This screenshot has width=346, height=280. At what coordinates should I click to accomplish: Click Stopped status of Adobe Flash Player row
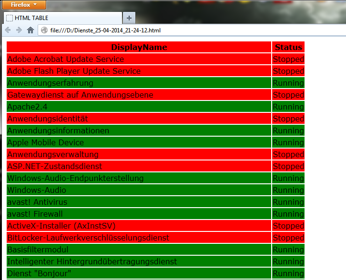[x=288, y=71]
